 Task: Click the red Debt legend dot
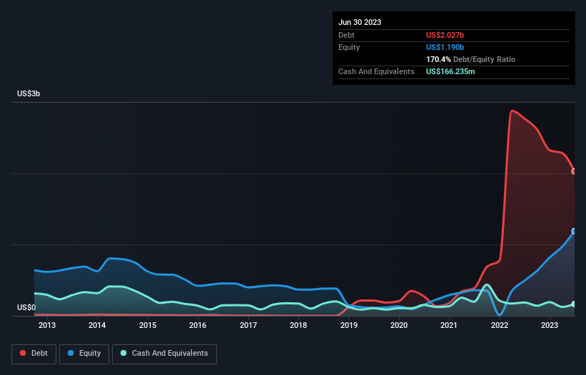click(x=23, y=353)
